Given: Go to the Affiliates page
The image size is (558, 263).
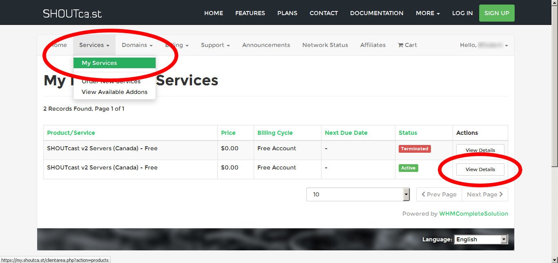Looking at the screenshot, I should (x=373, y=45).
